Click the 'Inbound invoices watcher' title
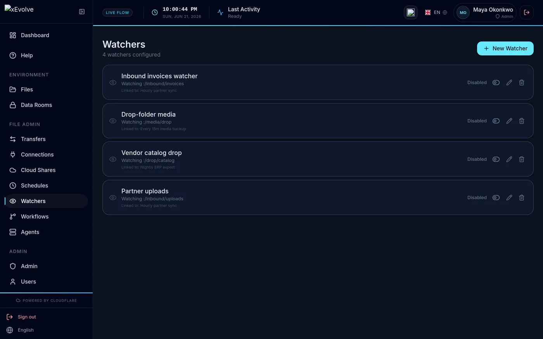The width and height of the screenshot is (543, 339). [x=159, y=76]
